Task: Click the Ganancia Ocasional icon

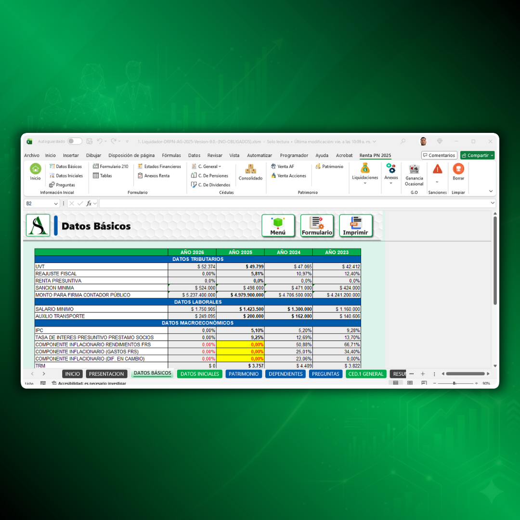Action: (414, 169)
